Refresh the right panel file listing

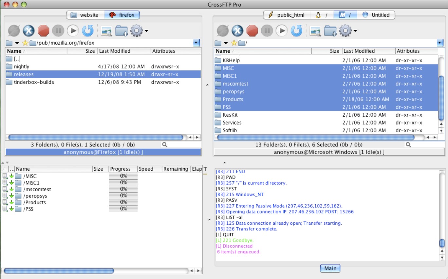pos(296,30)
